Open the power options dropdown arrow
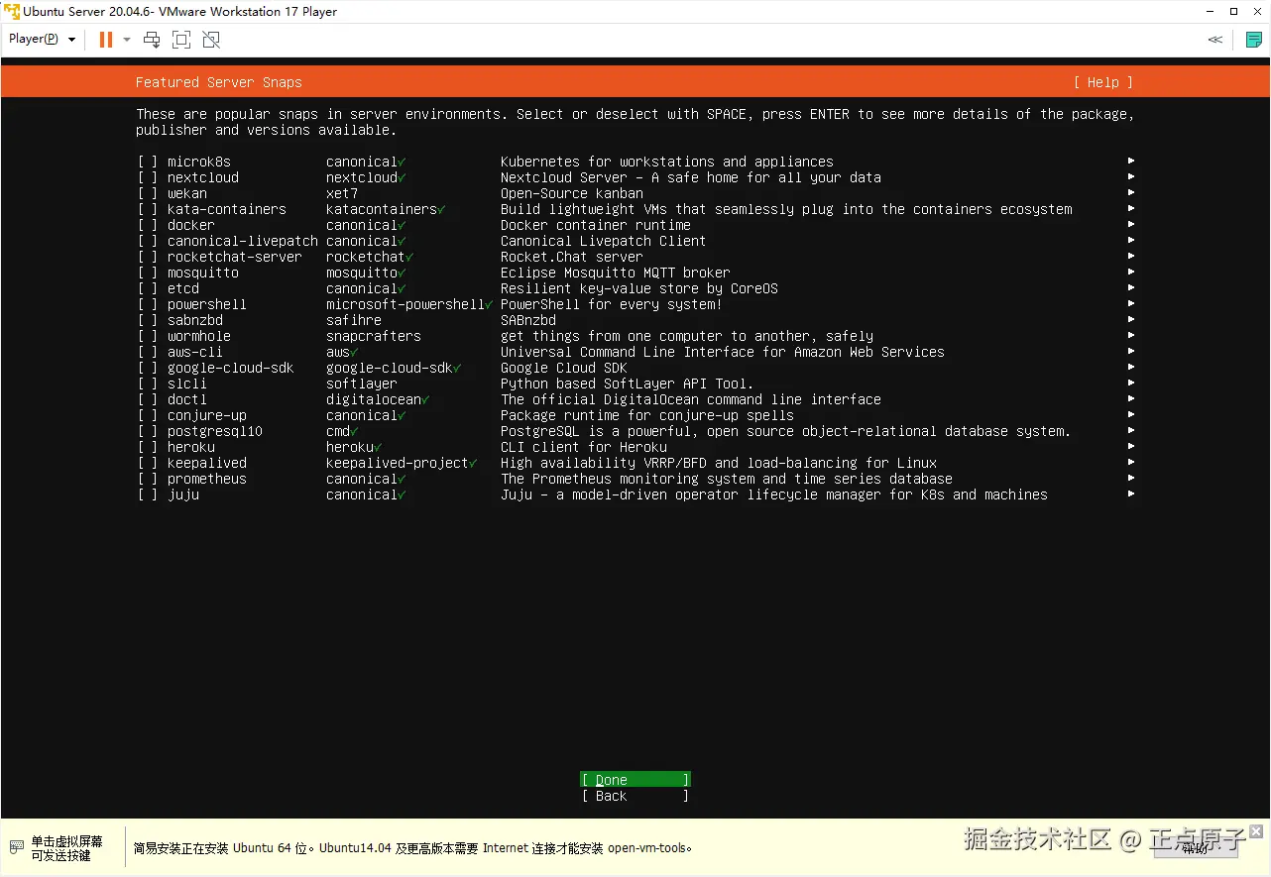1271x877 pixels. click(127, 40)
